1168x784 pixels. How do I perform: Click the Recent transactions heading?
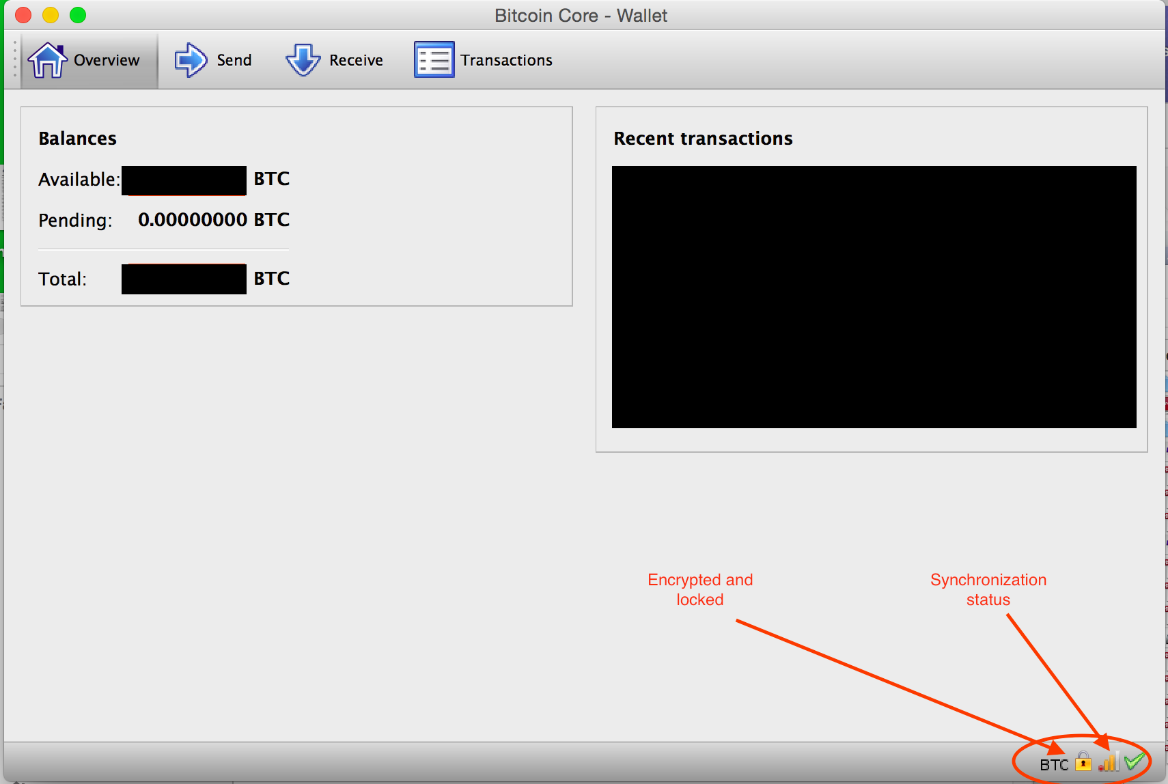click(703, 139)
